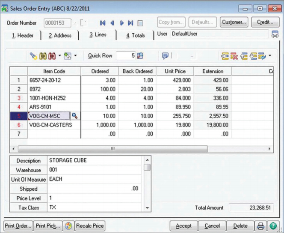
Task: Click the detail panel scroll down arrow
Action: click(x=147, y=208)
